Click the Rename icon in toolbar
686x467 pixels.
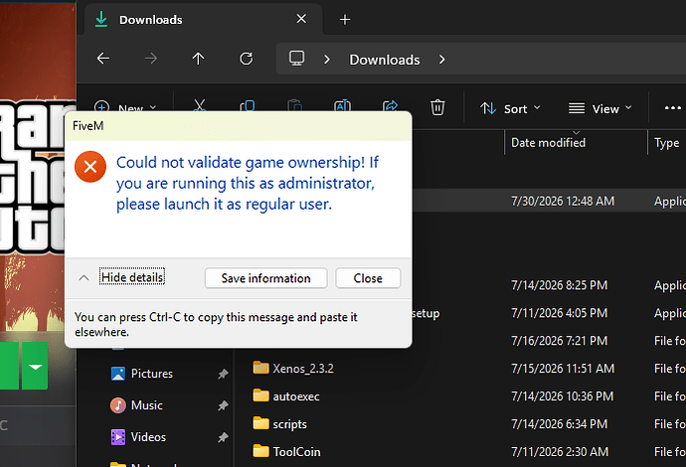tap(343, 105)
